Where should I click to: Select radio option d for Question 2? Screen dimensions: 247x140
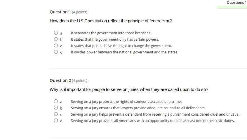(x=56, y=121)
